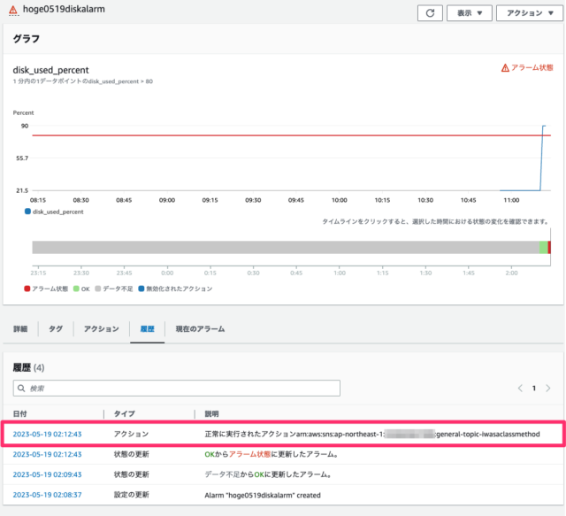Open the 表示 dropdown menu

[469, 13]
